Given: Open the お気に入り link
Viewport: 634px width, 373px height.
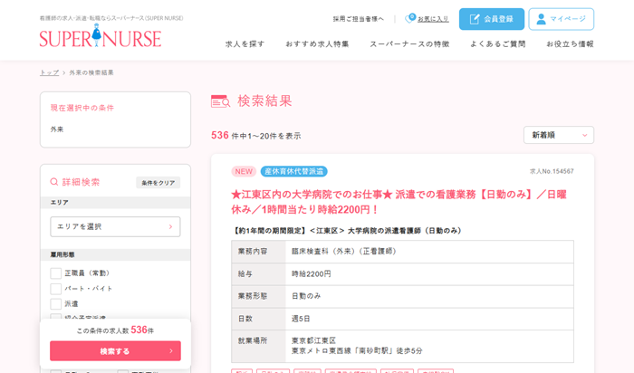Looking at the screenshot, I should coord(433,19).
